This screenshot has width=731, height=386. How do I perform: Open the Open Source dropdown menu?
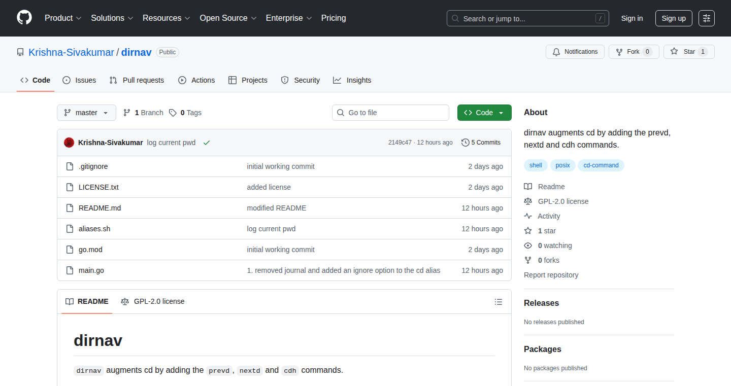(228, 18)
